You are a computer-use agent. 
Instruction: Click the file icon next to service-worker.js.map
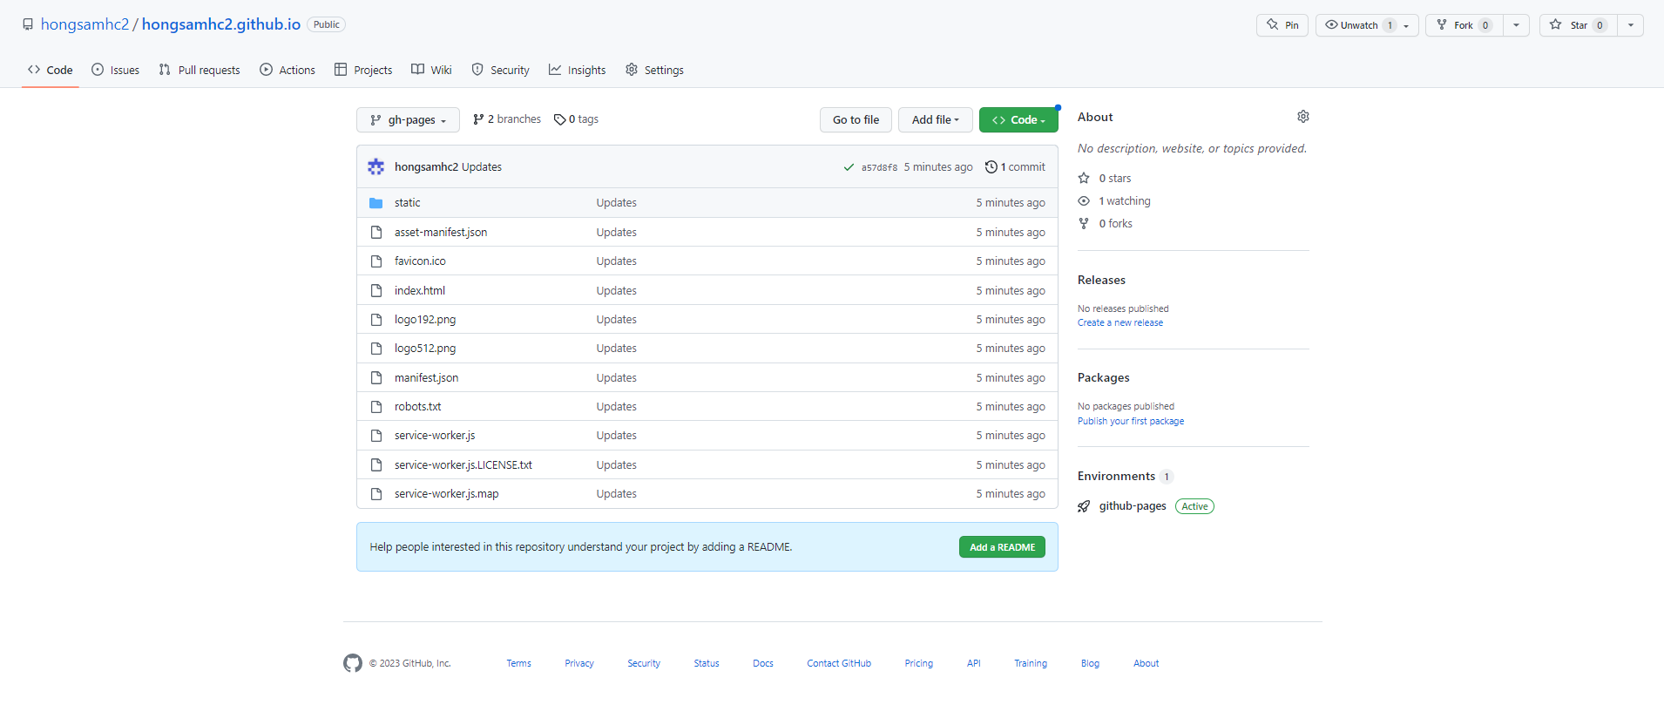tap(376, 494)
